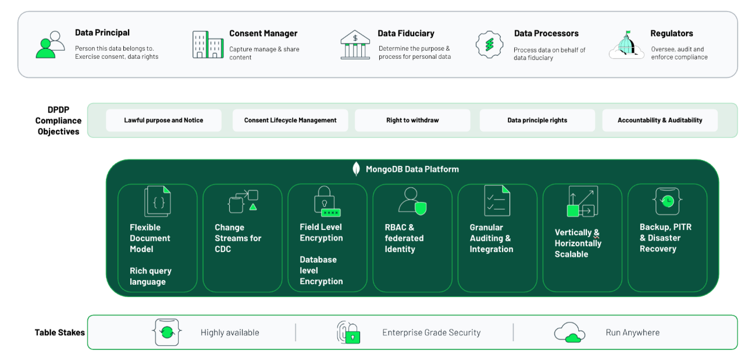The height and width of the screenshot is (361, 755).
Task: Click the Data Fiduciary heading
Action: [x=406, y=33]
